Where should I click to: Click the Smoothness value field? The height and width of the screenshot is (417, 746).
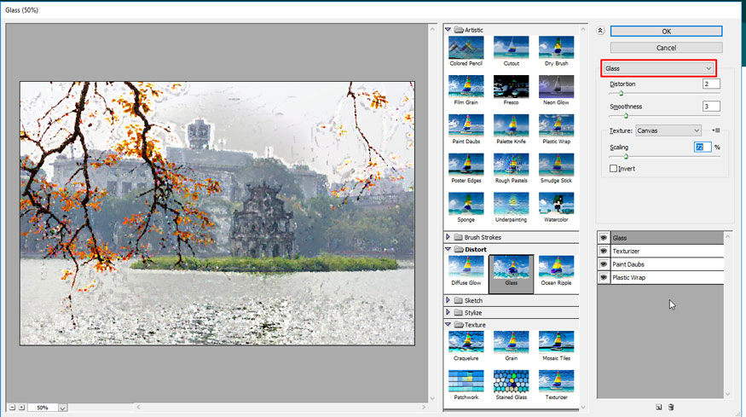pos(711,106)
